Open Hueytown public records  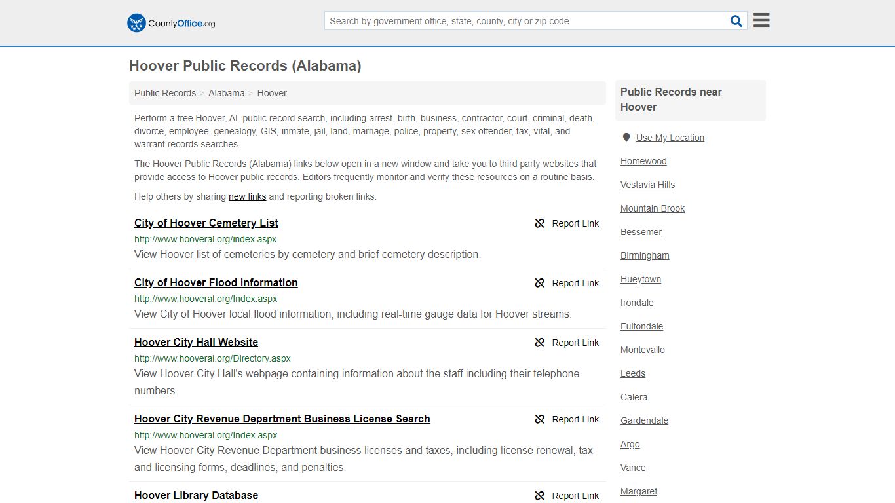click(x=641, y=279)
